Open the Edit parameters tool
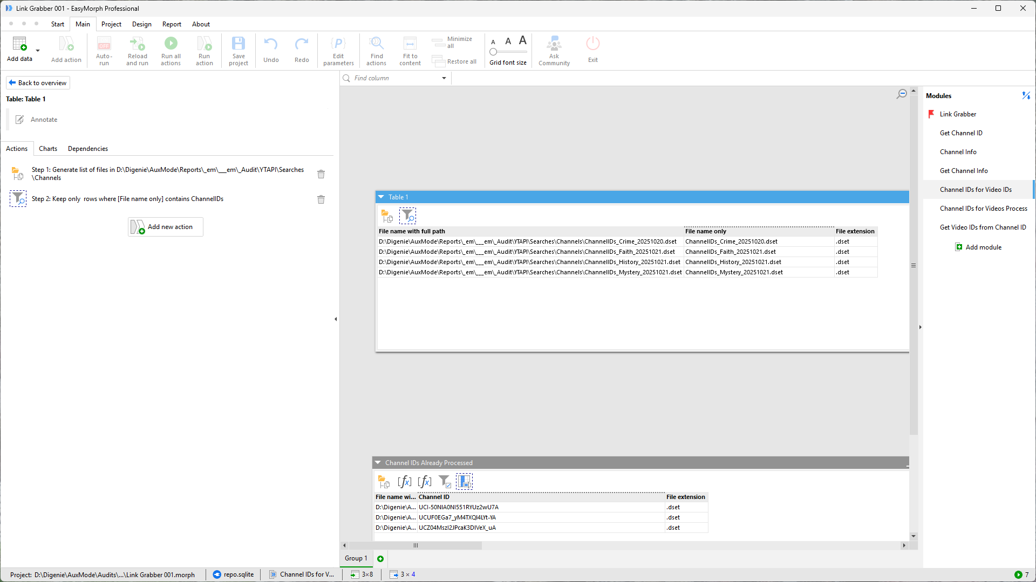This screenshot has height=582, width=1036. (x=338, y=44)
